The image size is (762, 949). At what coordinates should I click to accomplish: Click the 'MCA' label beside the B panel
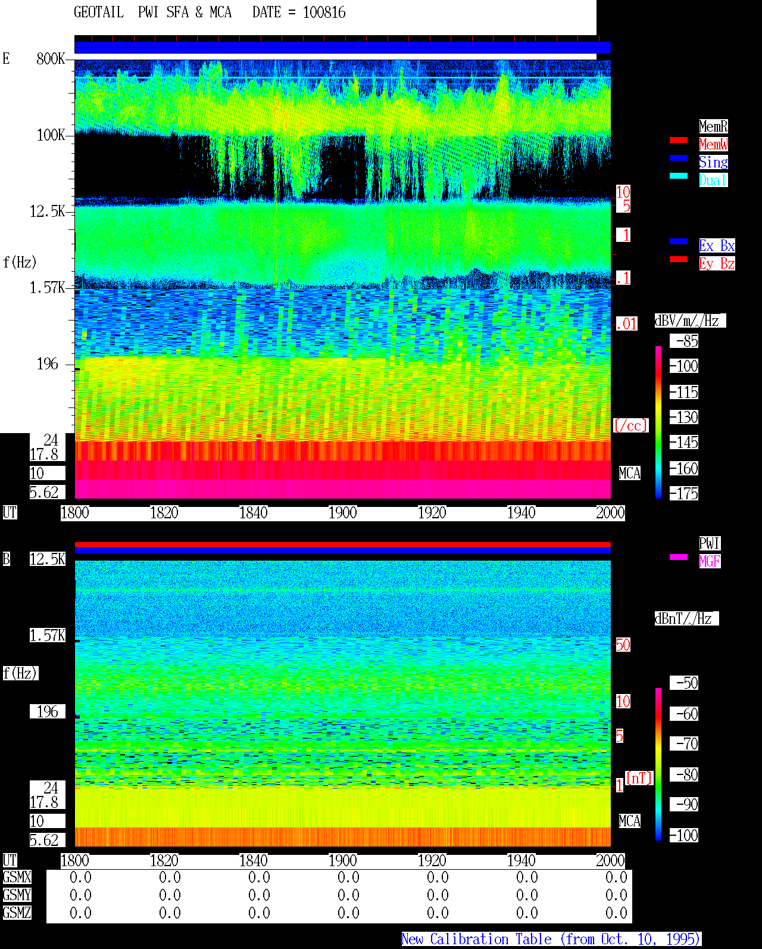(630, 821)
